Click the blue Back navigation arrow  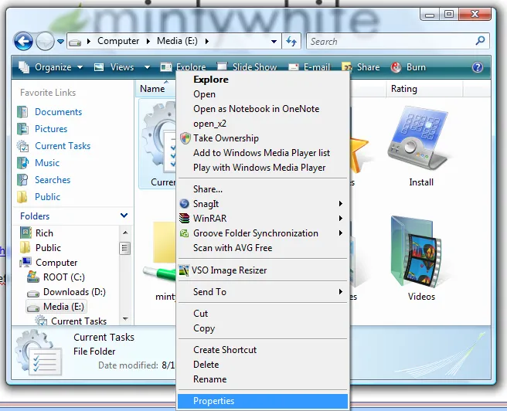point(23,42)
